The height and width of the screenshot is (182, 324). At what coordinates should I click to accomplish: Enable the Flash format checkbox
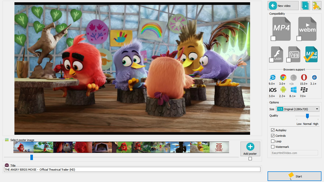pos(271,60)
